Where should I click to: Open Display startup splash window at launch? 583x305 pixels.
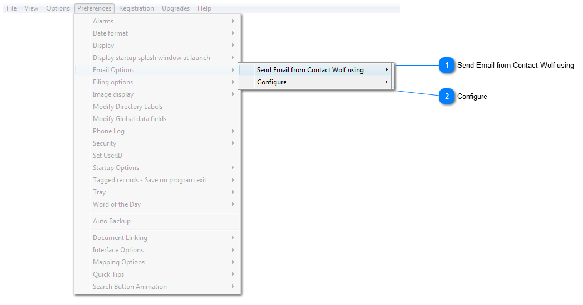pyautogui.click(x=157, y=58)
